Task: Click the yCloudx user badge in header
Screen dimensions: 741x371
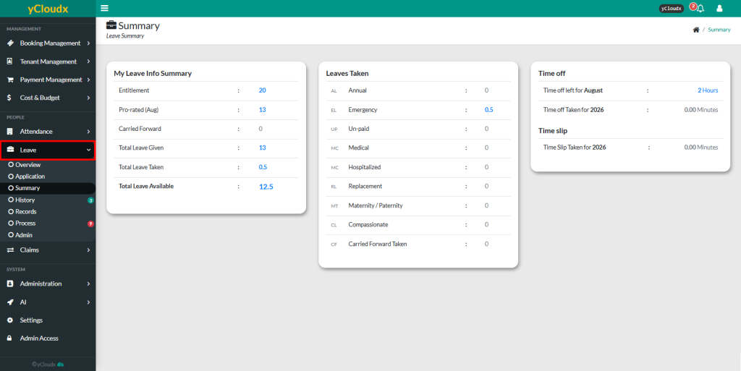Action: [x=671, y=9]
